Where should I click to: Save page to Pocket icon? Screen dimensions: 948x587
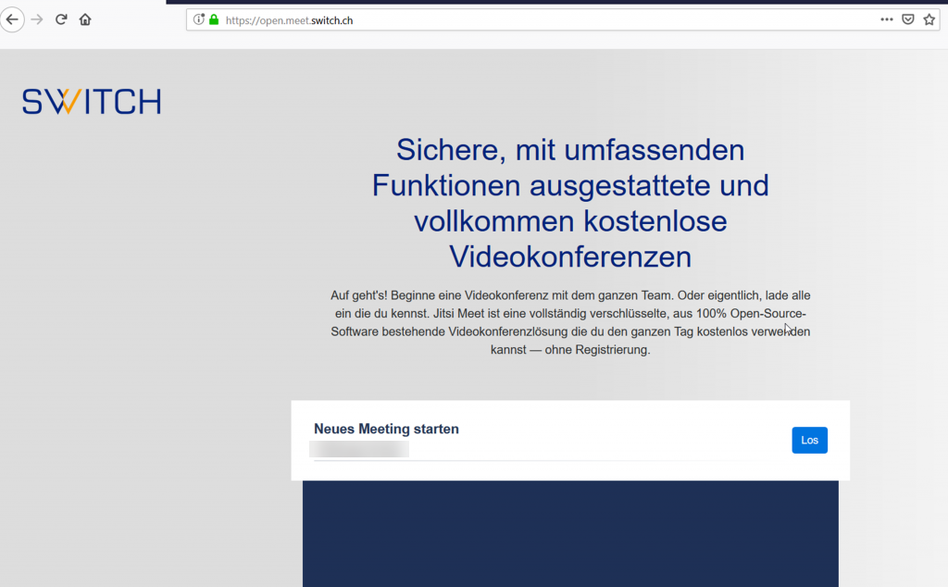click(x=908, y=20)
